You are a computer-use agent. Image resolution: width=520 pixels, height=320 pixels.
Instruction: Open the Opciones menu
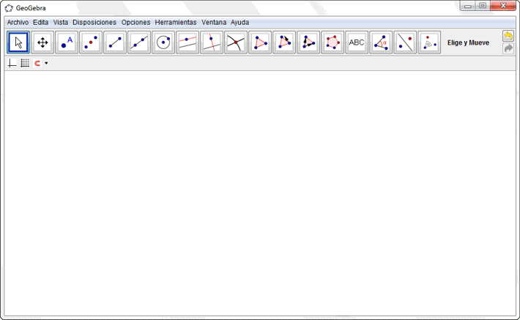click(x=135, y=23)
